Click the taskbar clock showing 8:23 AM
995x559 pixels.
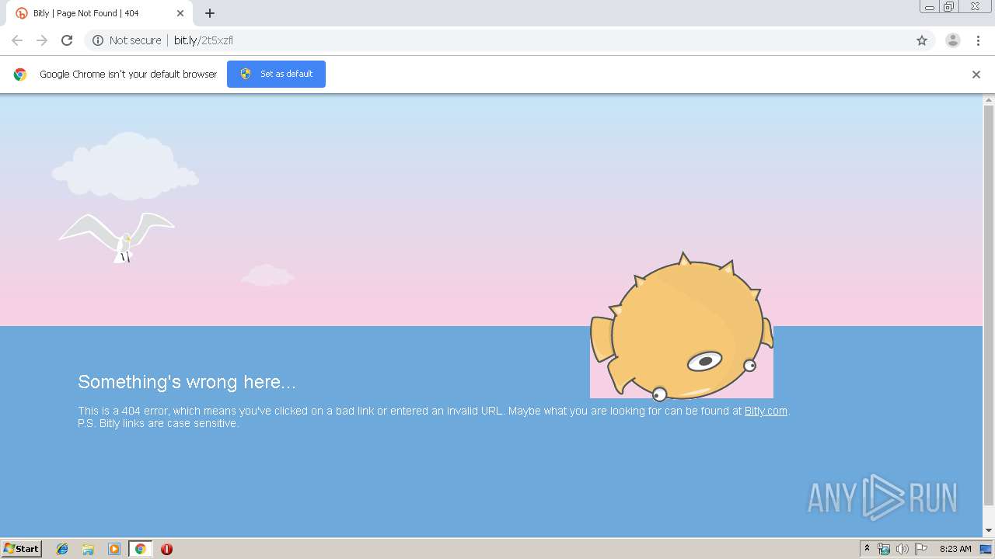pos(955,549)
